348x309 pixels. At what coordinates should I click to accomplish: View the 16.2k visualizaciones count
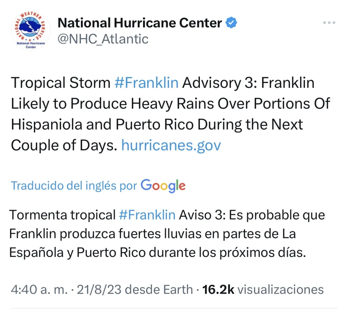263,290
